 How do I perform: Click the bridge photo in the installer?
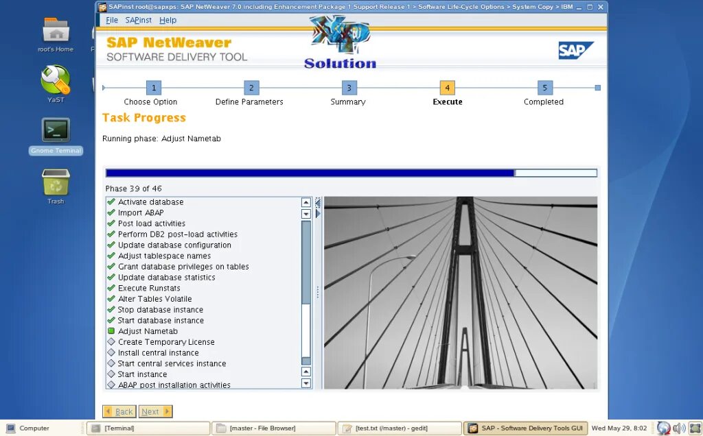tap(461, 293)
